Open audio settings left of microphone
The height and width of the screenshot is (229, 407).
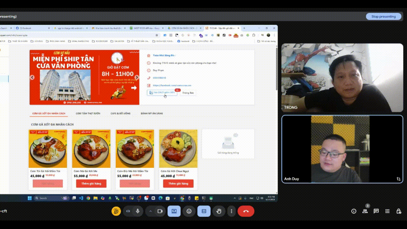point(128,211)
